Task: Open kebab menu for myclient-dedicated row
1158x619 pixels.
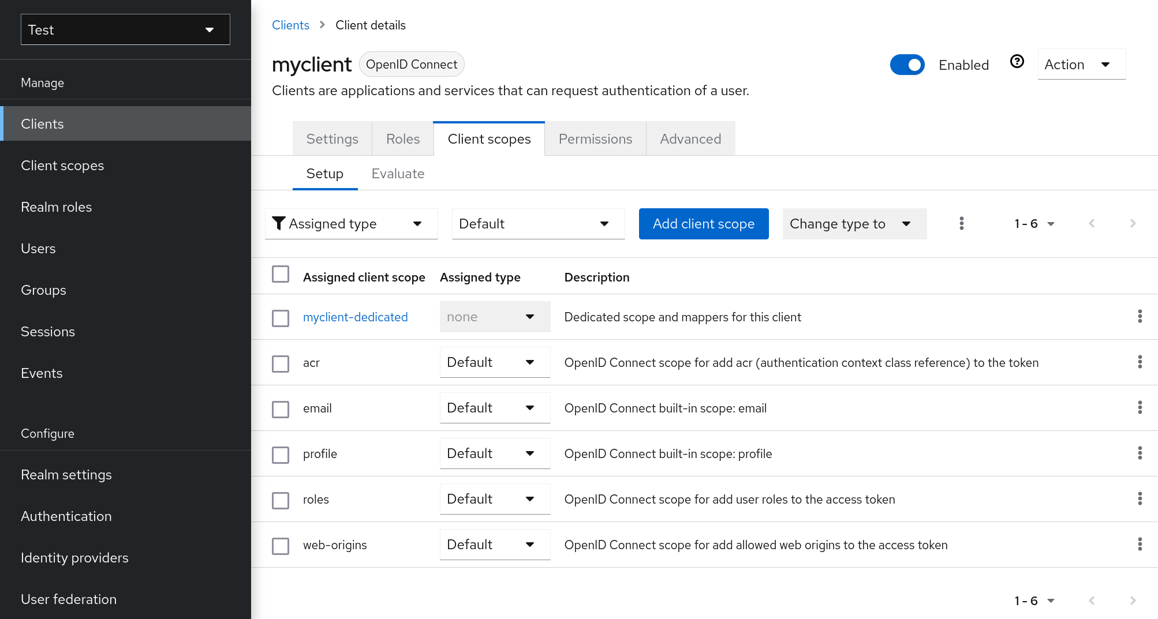Action: click(1140, 317)
